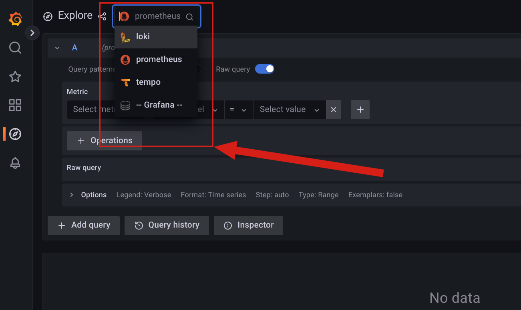The height and width of the screenshot is (310, 521).
Task: Open the Select value dropdown
Action: coord(290,110)
